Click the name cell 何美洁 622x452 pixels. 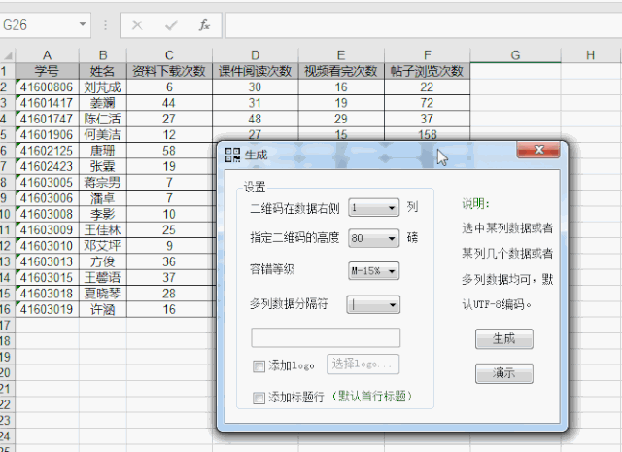tap(103, 134)
